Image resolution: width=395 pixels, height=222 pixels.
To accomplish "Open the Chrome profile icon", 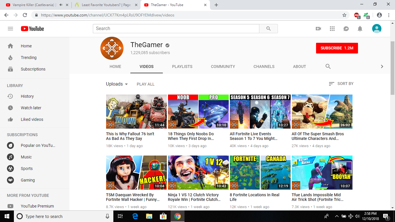I will tap(379, 15).
